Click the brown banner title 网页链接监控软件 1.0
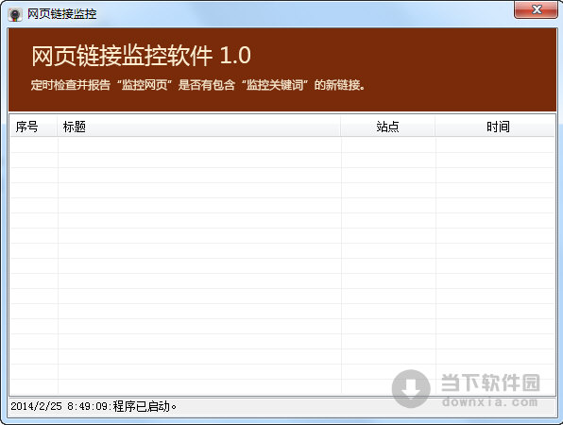The width and height of the screenshot is (563, 425). (141, 56)
